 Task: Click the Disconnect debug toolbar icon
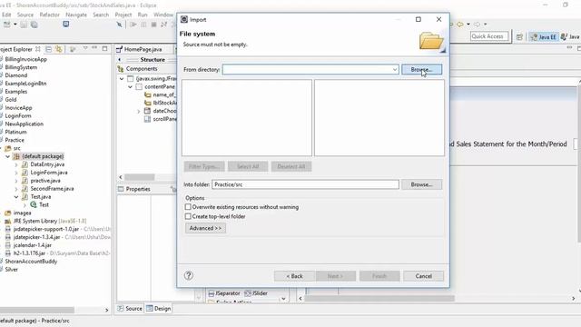163,25
